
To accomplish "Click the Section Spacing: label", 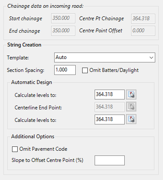I will (26, 70).
